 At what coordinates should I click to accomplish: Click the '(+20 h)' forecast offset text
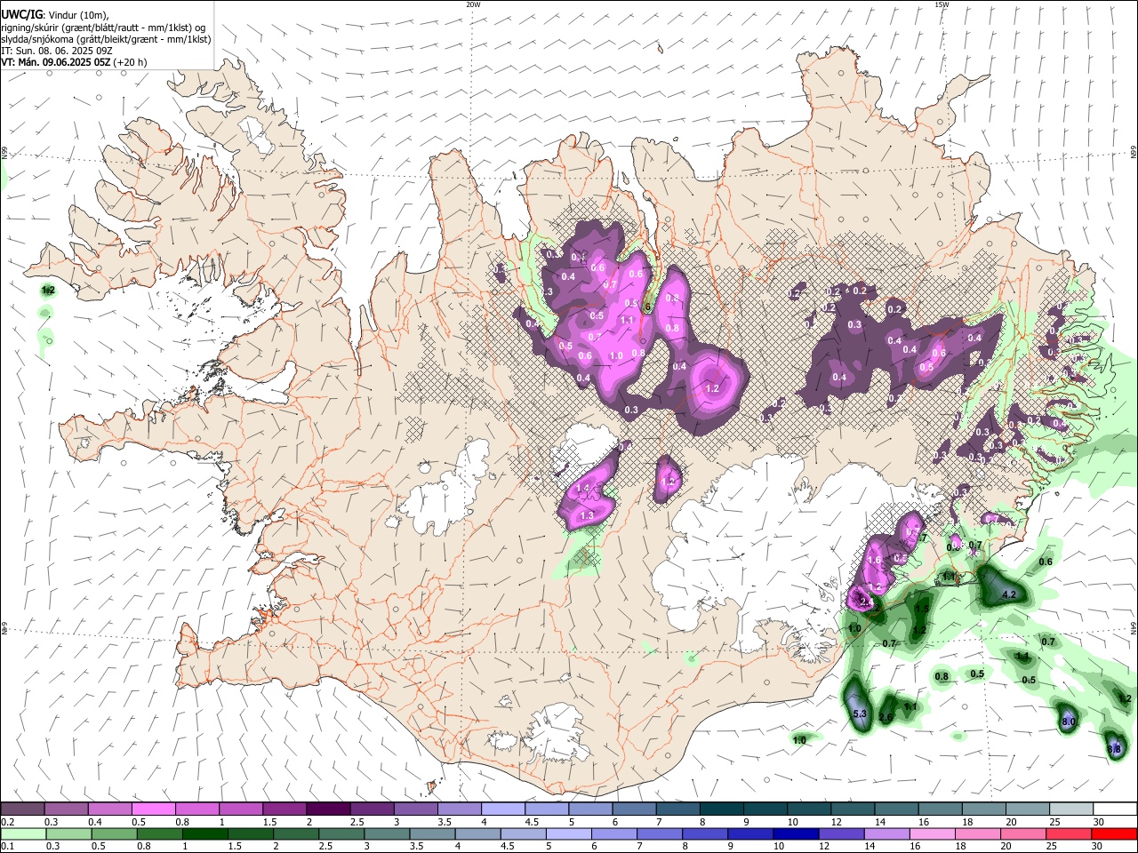[x=130, y=62]
